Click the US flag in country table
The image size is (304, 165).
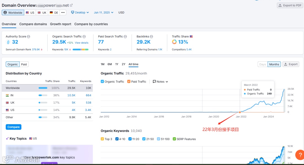pyautogui.click(x=7, y=110)
